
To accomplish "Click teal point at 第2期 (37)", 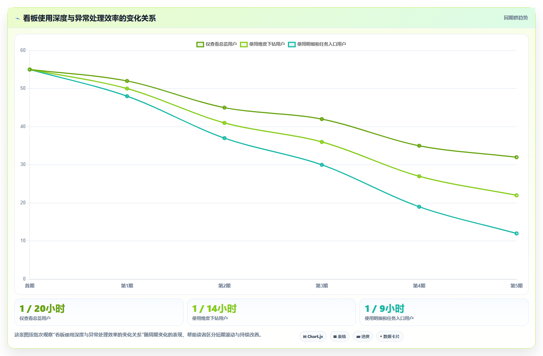I will pyautogui.click(x=224, y=138).
